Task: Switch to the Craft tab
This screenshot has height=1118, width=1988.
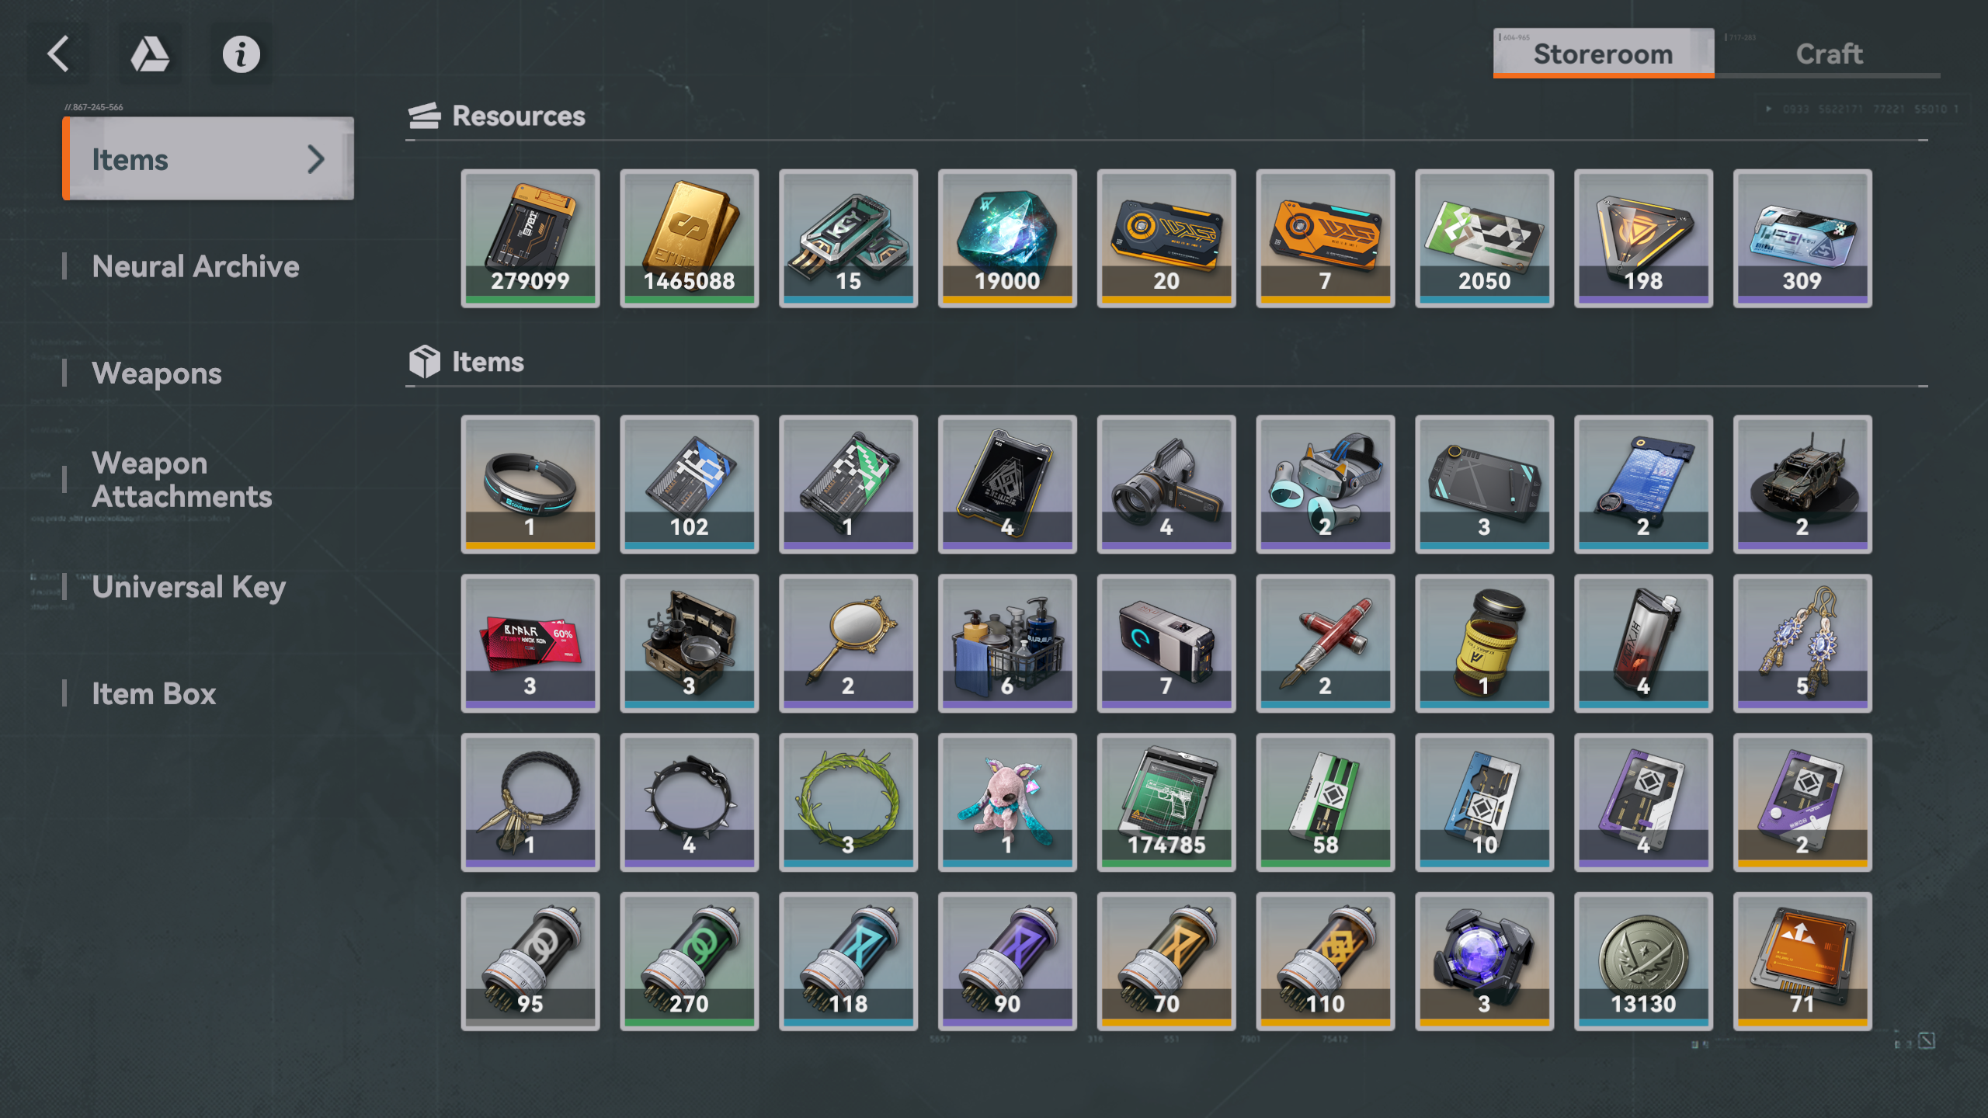Action: pos(1829,54)
